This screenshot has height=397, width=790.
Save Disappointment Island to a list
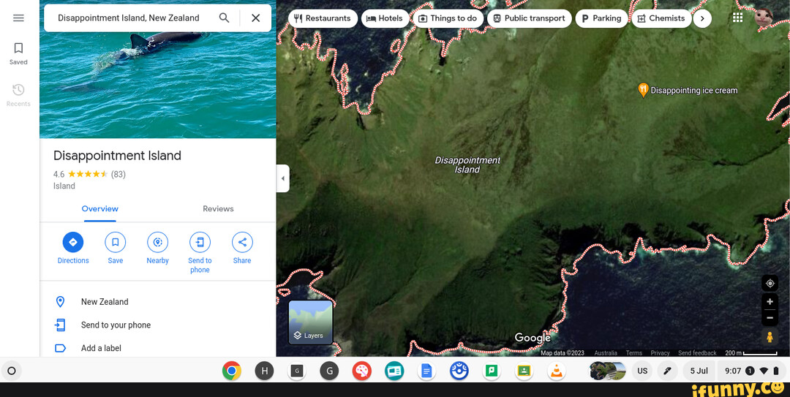116,243
